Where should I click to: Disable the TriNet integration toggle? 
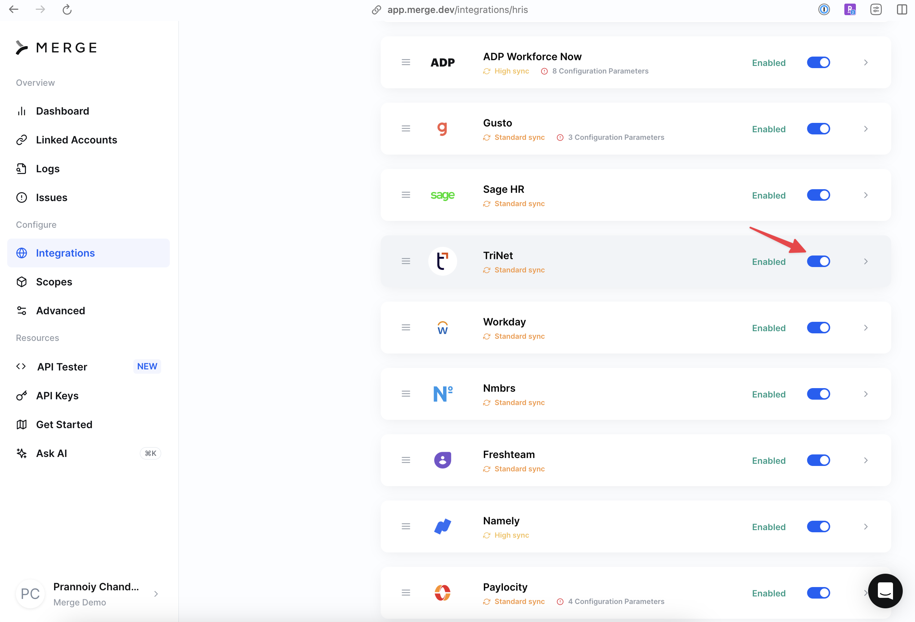pos(818,261)
